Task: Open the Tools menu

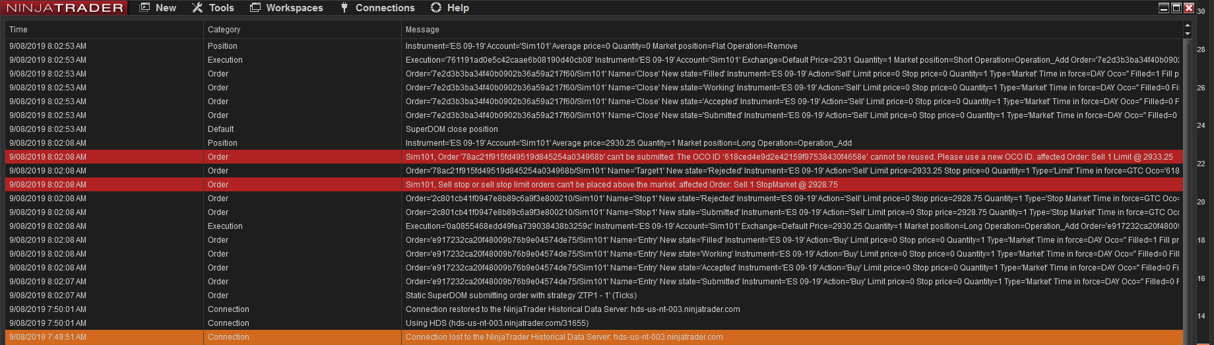Action: [213, 8]
